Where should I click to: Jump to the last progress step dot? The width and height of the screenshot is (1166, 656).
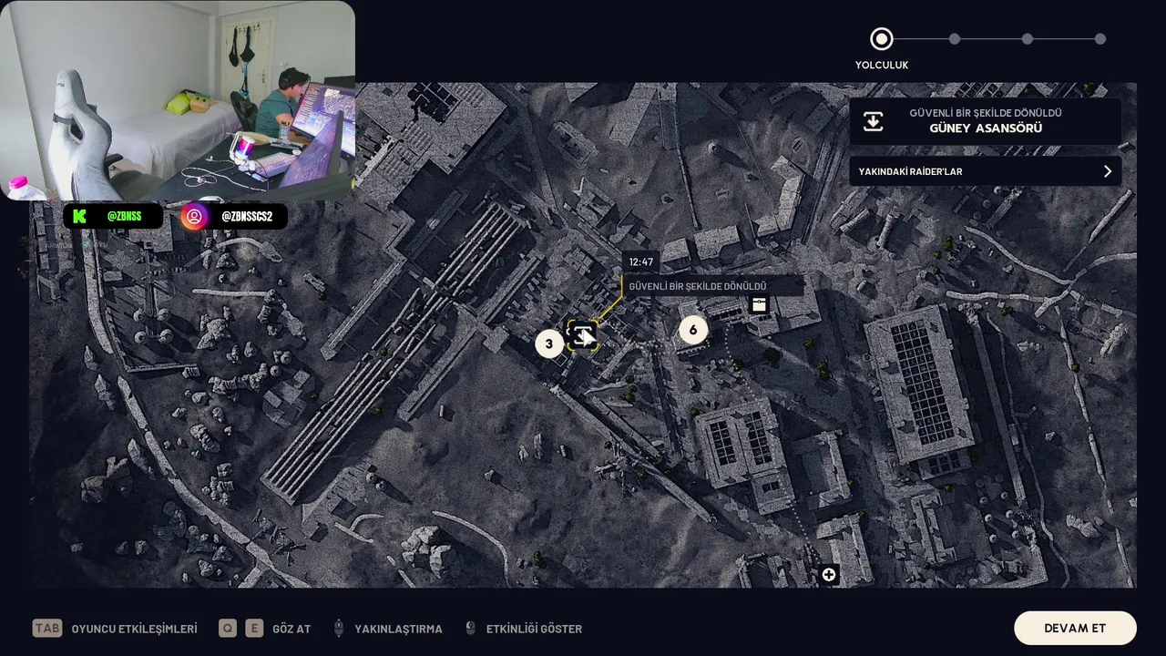point(1100,39)
